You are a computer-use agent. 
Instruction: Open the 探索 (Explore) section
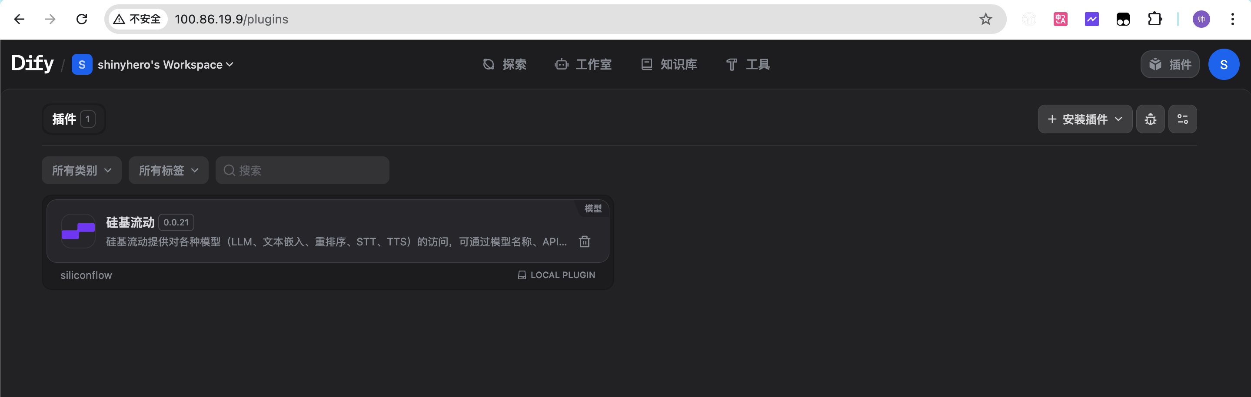click(x=504, y=64)
